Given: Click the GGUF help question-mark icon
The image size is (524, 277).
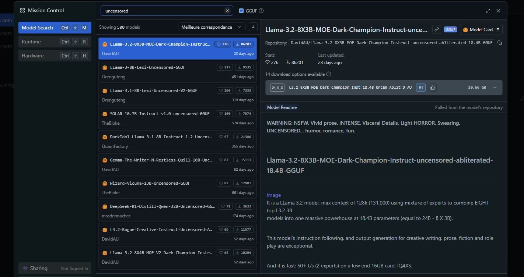Looking at the screenshot, I should coord(261,11).
